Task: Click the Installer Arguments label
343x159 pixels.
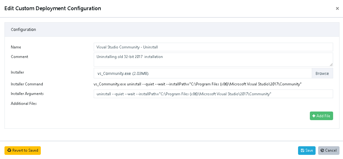Action: point(27,94)
